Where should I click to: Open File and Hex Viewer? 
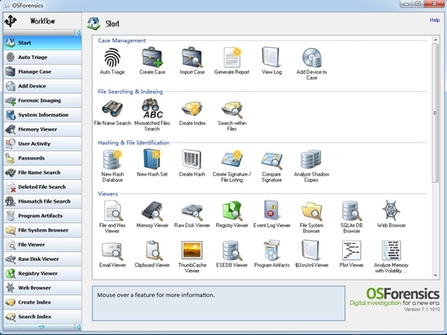[113, 211]
